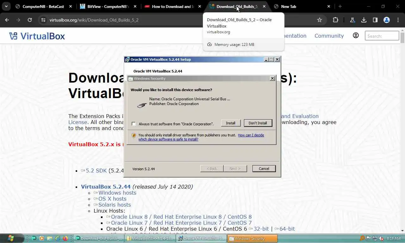Image resolution: width=405 pixels, height=243 pixels.
Task: Check Always trust software from Oracle Corporation
Action: coord(134,124)
